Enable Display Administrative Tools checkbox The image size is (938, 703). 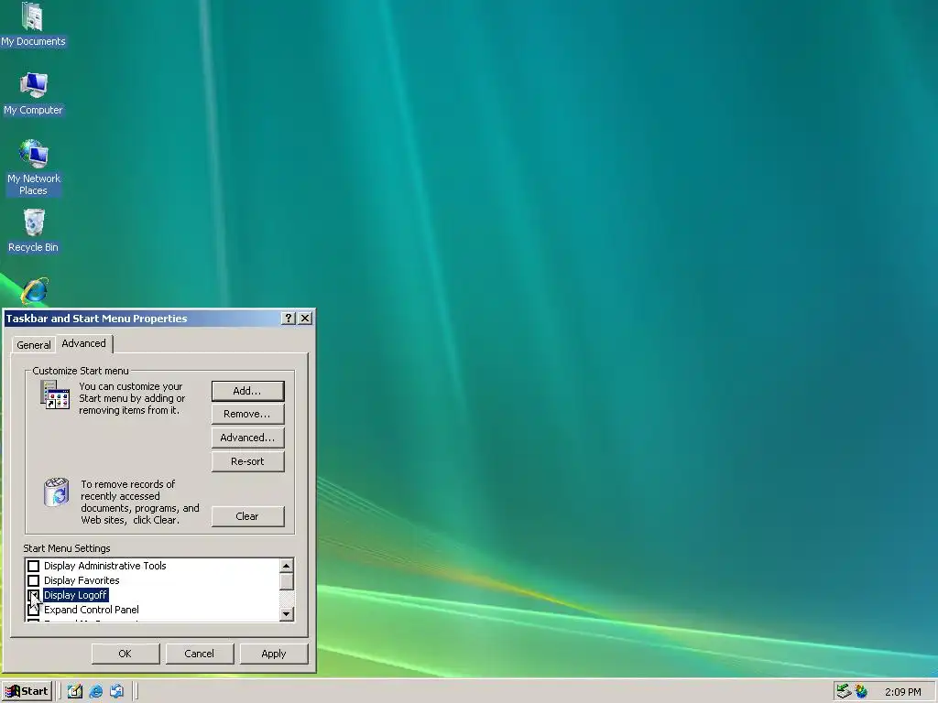point(34,566)
